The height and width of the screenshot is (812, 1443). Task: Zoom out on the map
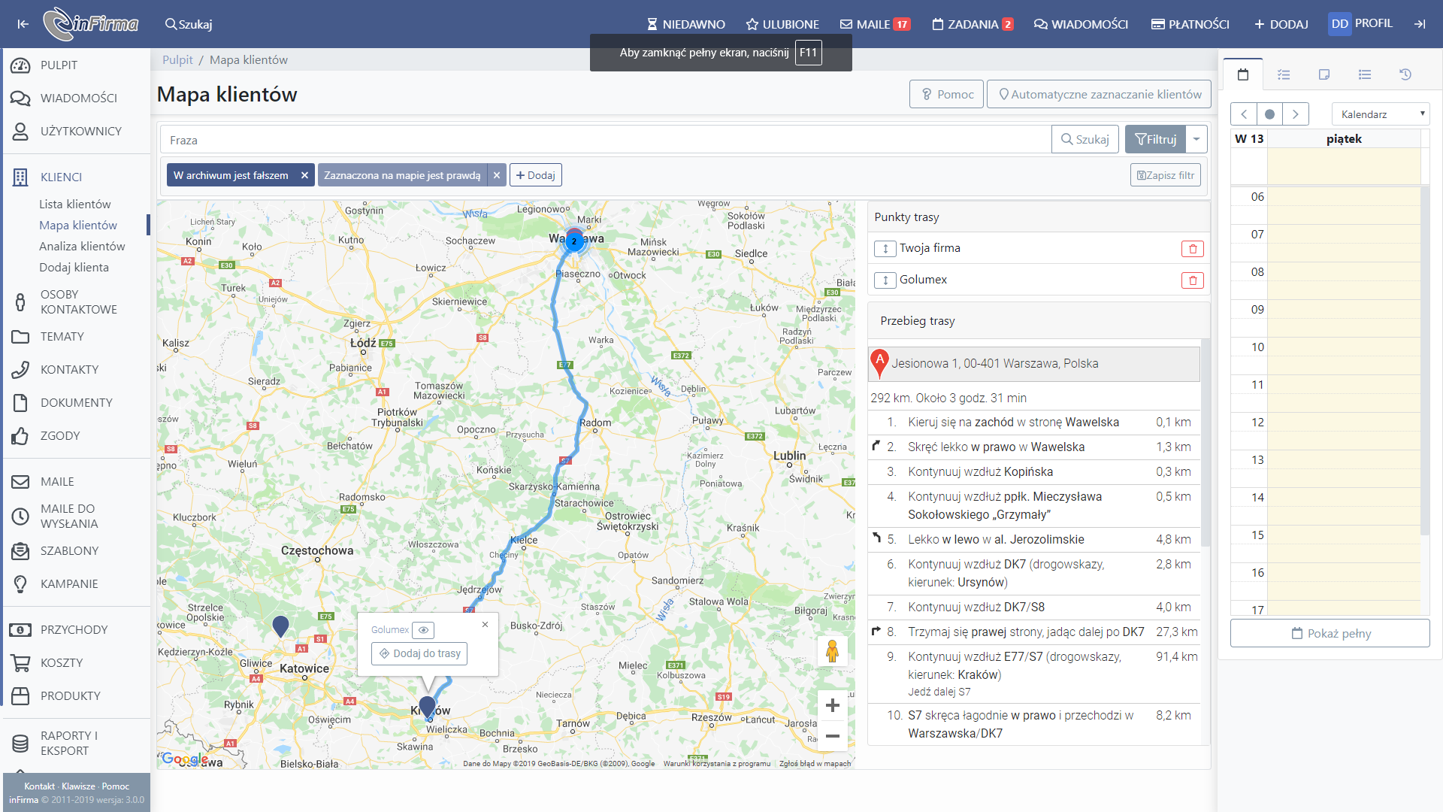pos(832,736)
